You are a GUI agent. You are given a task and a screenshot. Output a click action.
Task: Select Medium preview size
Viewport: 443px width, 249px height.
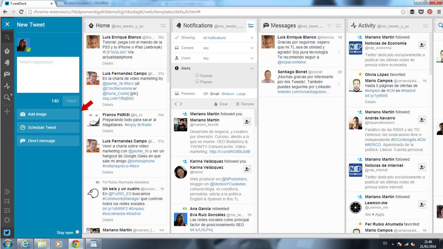tap(228, 94)
